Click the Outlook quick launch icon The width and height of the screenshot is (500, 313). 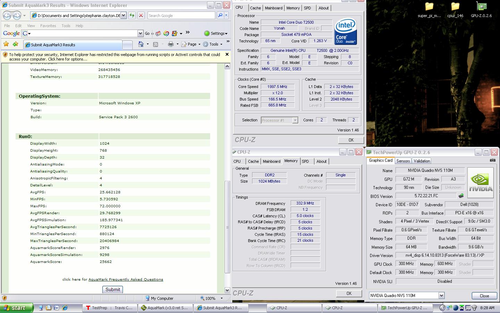point(49,308)
